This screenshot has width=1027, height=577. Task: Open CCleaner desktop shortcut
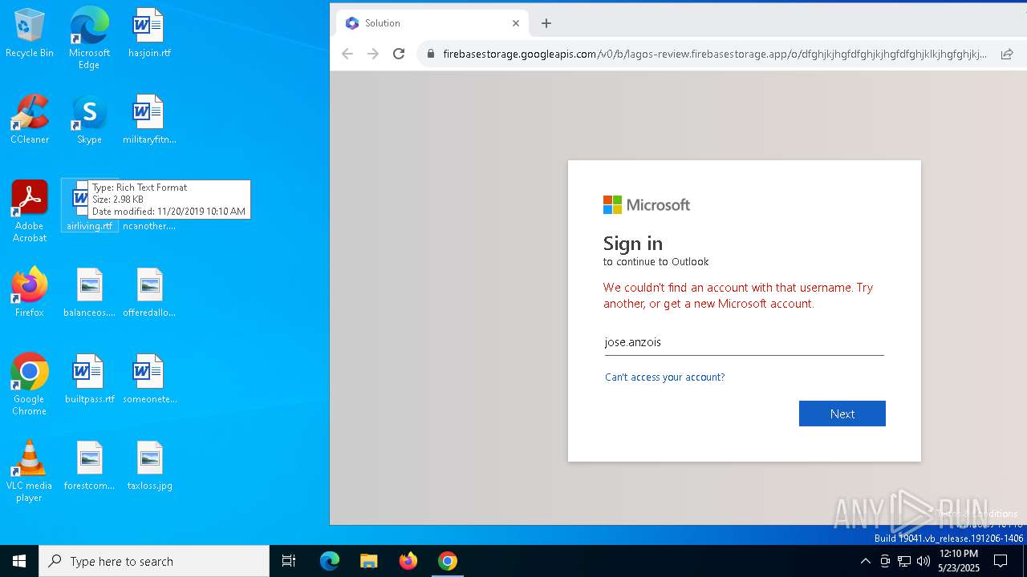click(29, 119)
